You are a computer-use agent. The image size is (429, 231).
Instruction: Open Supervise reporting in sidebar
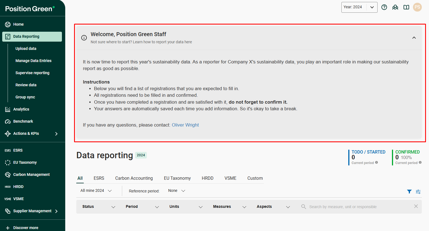[32, 73]
